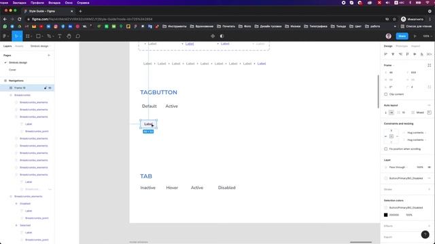Screen dimensions: 435x244
Task: Open the Figma main menu icon
Action: (x=5, y=36)
